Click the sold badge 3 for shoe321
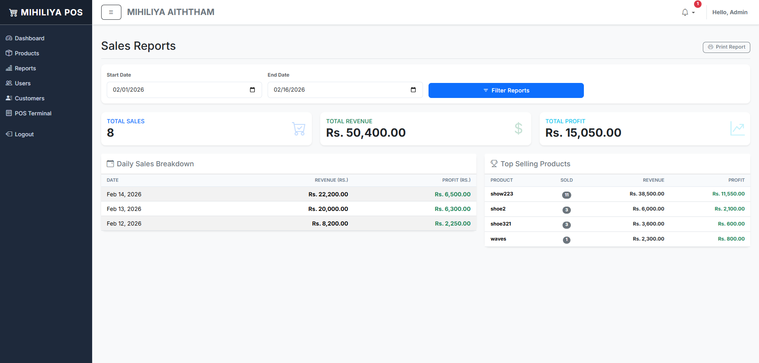The image size is (759, 363). [566, 225]
